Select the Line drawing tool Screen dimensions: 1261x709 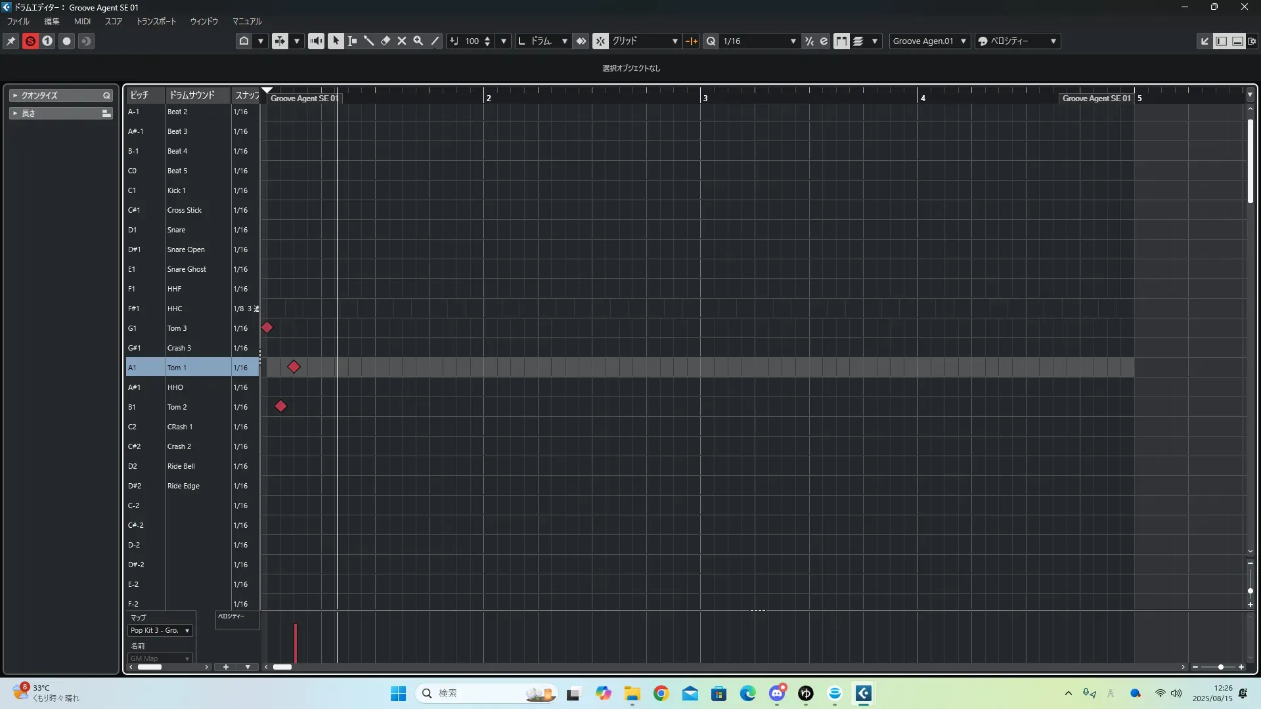(435, 41)
